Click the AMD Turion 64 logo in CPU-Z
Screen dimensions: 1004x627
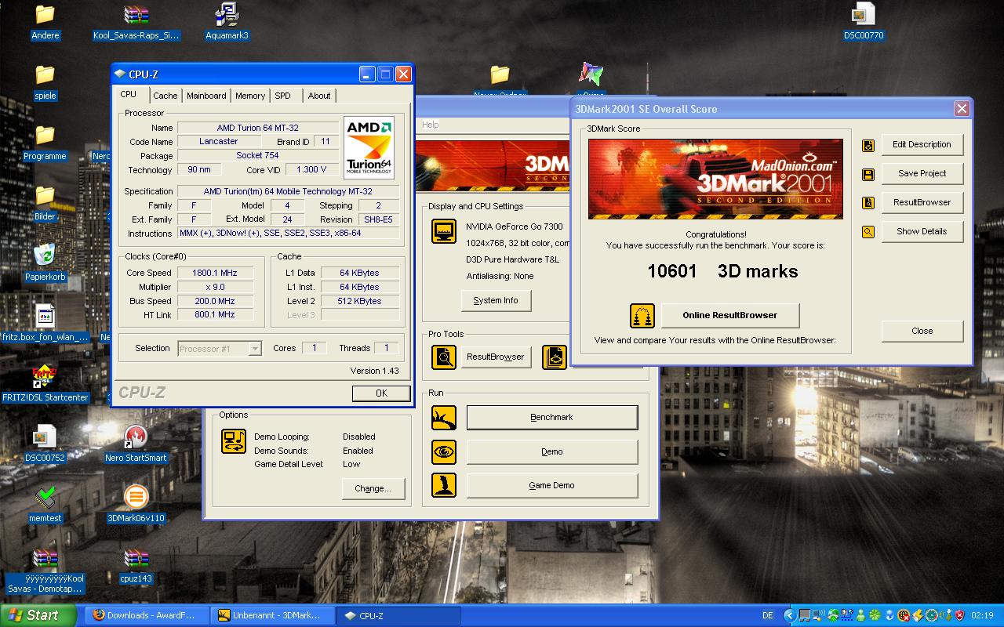click(369, 148)
